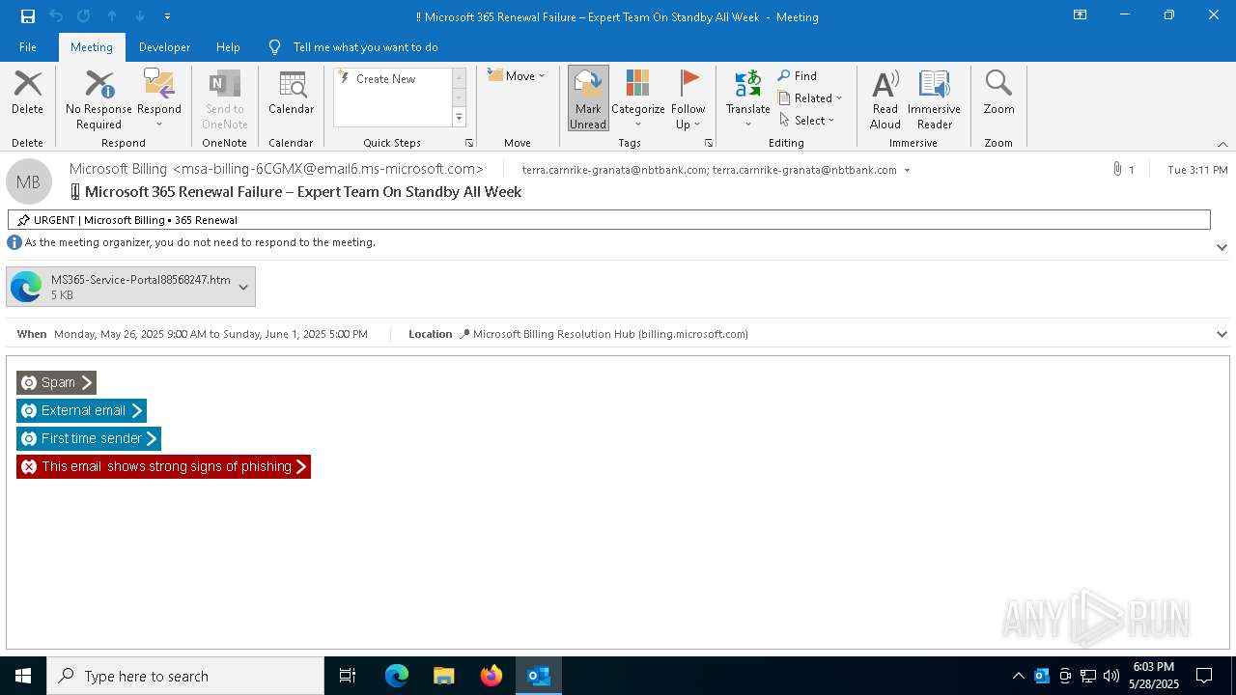Open the attachment dropdown arrow
This screenshot has height=695, width=1236.
(243, 287)
